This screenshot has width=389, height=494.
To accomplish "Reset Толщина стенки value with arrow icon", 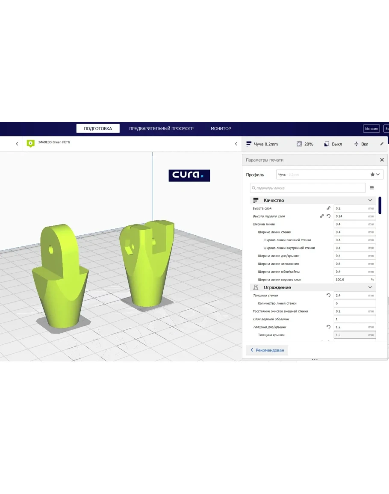I will (328, 296).
